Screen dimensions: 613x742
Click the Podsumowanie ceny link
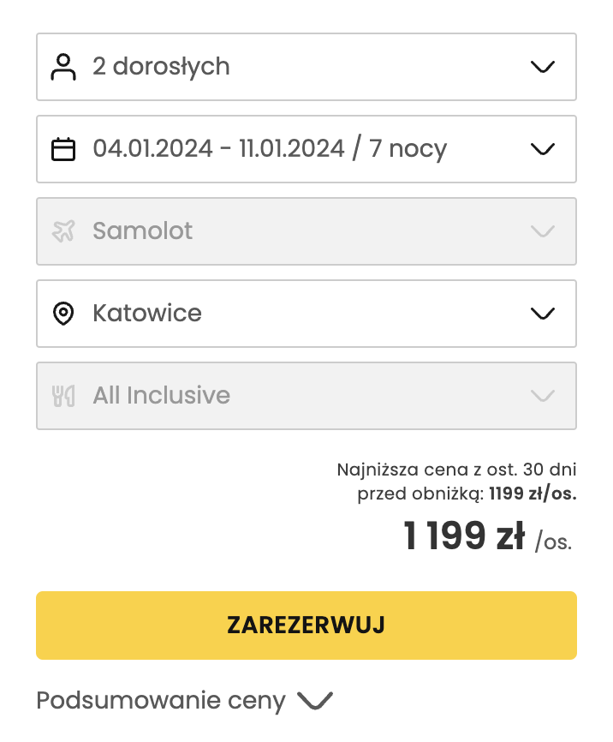click(x=159, y=700)
